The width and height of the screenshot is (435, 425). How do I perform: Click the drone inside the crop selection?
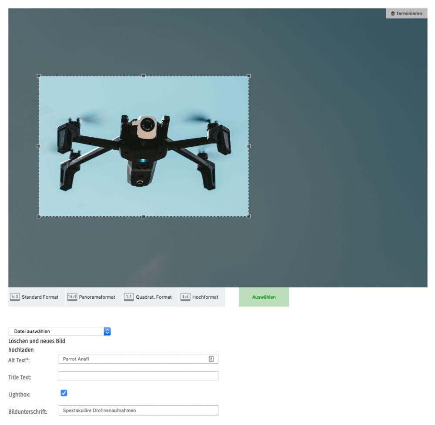(144, 152)
